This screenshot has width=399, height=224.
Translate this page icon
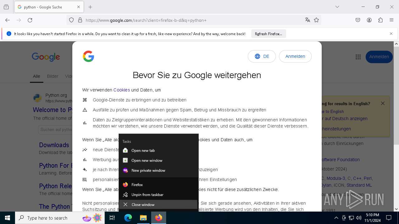[308, 20]
